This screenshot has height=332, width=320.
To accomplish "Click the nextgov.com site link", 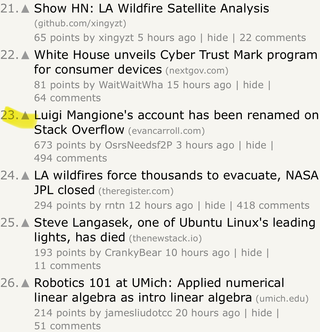I will coord(197,71).
